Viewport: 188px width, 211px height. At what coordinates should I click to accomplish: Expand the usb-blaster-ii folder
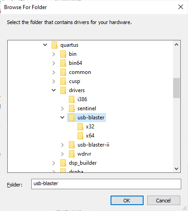pyautogui.click(x=62, y=145)
